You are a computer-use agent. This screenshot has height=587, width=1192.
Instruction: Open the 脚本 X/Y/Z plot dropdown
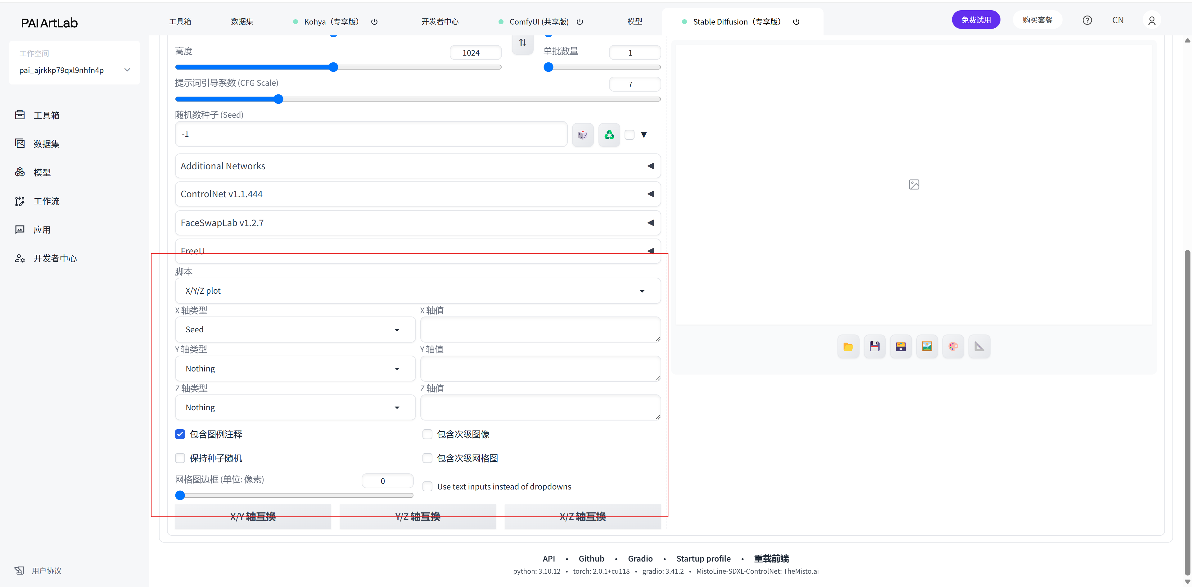(x=418, y=291)
